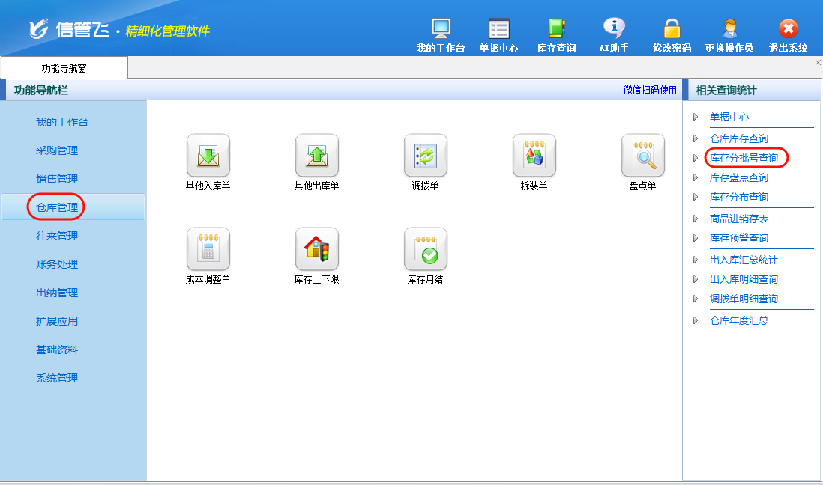The image size is (823, 485).
Task: Click the 微信扫码使用 link
Action: click(650, 90)
